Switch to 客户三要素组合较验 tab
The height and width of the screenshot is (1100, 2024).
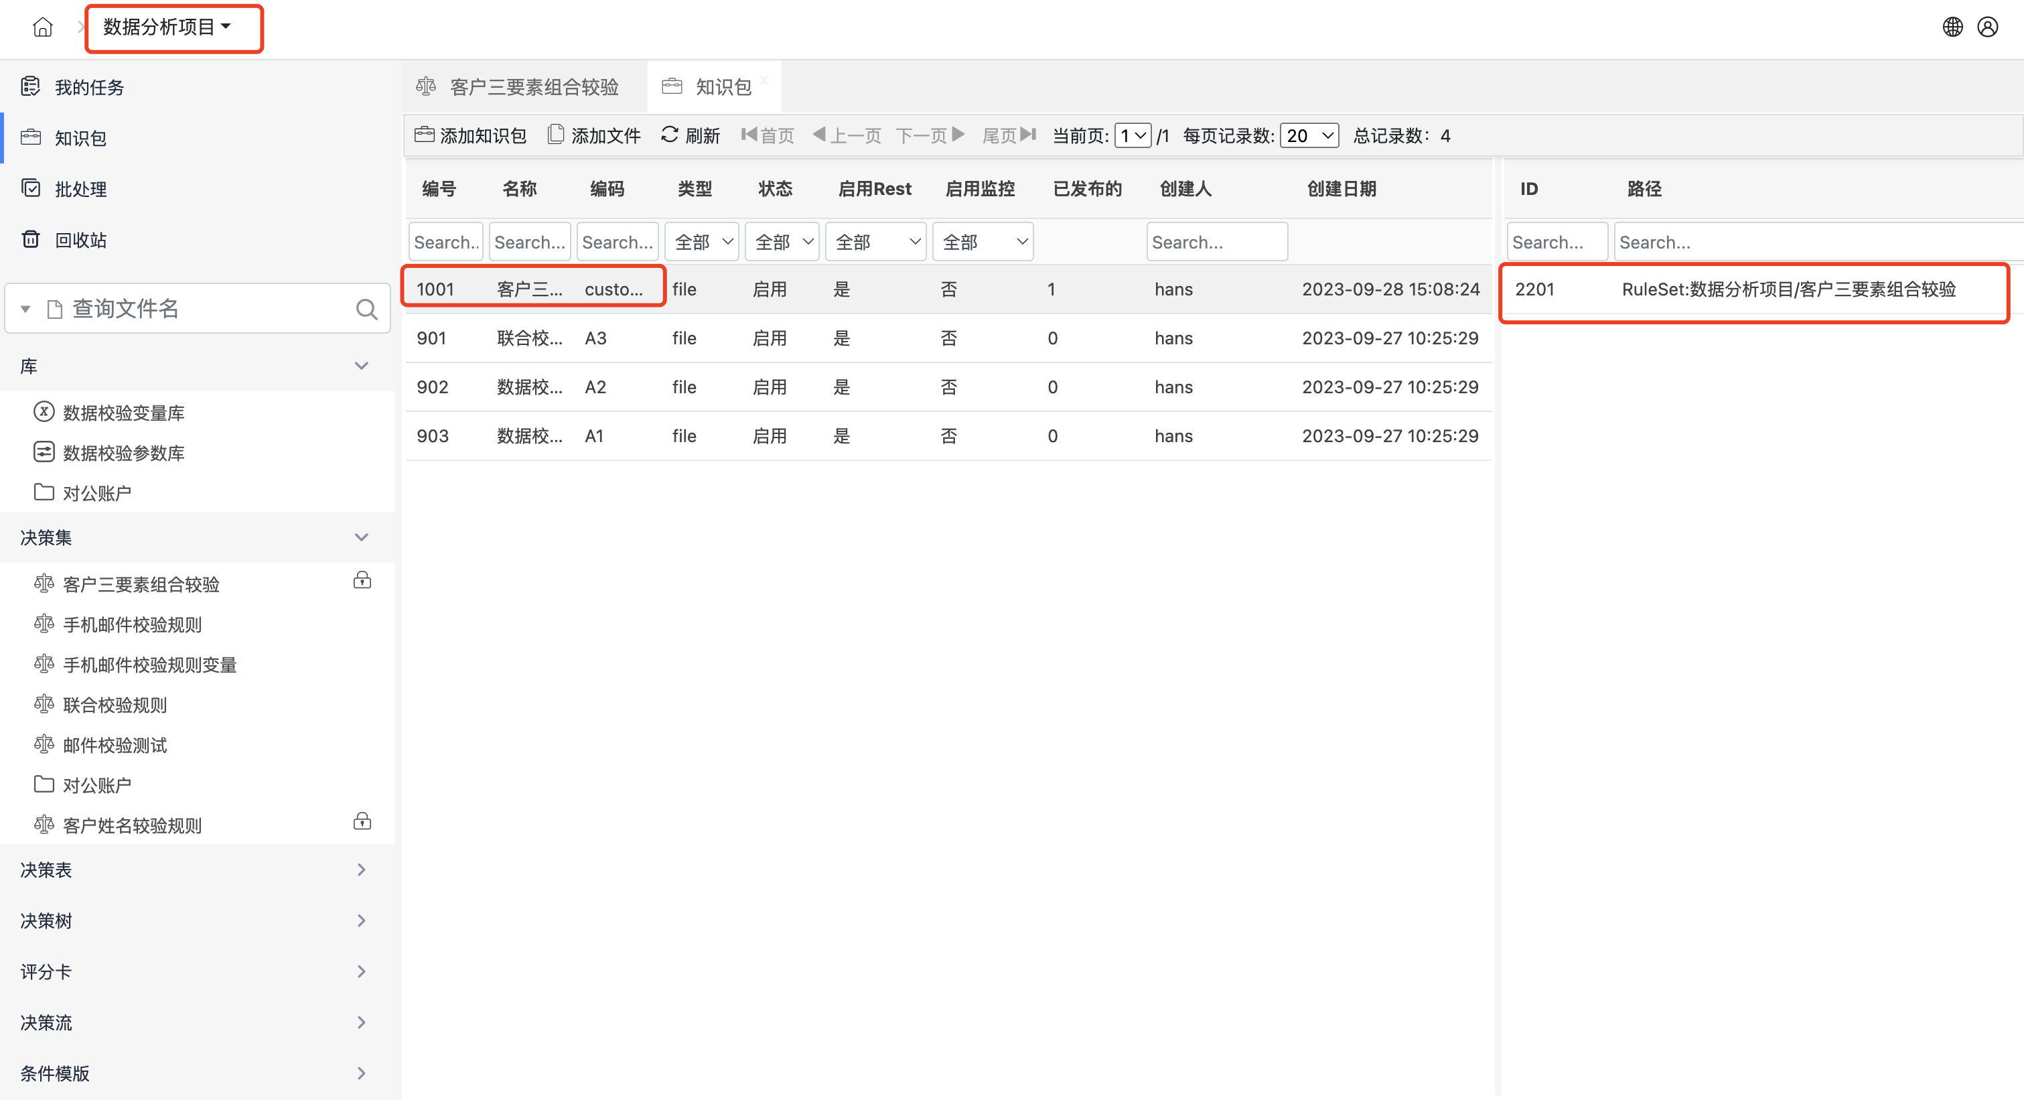click(534, 86)
